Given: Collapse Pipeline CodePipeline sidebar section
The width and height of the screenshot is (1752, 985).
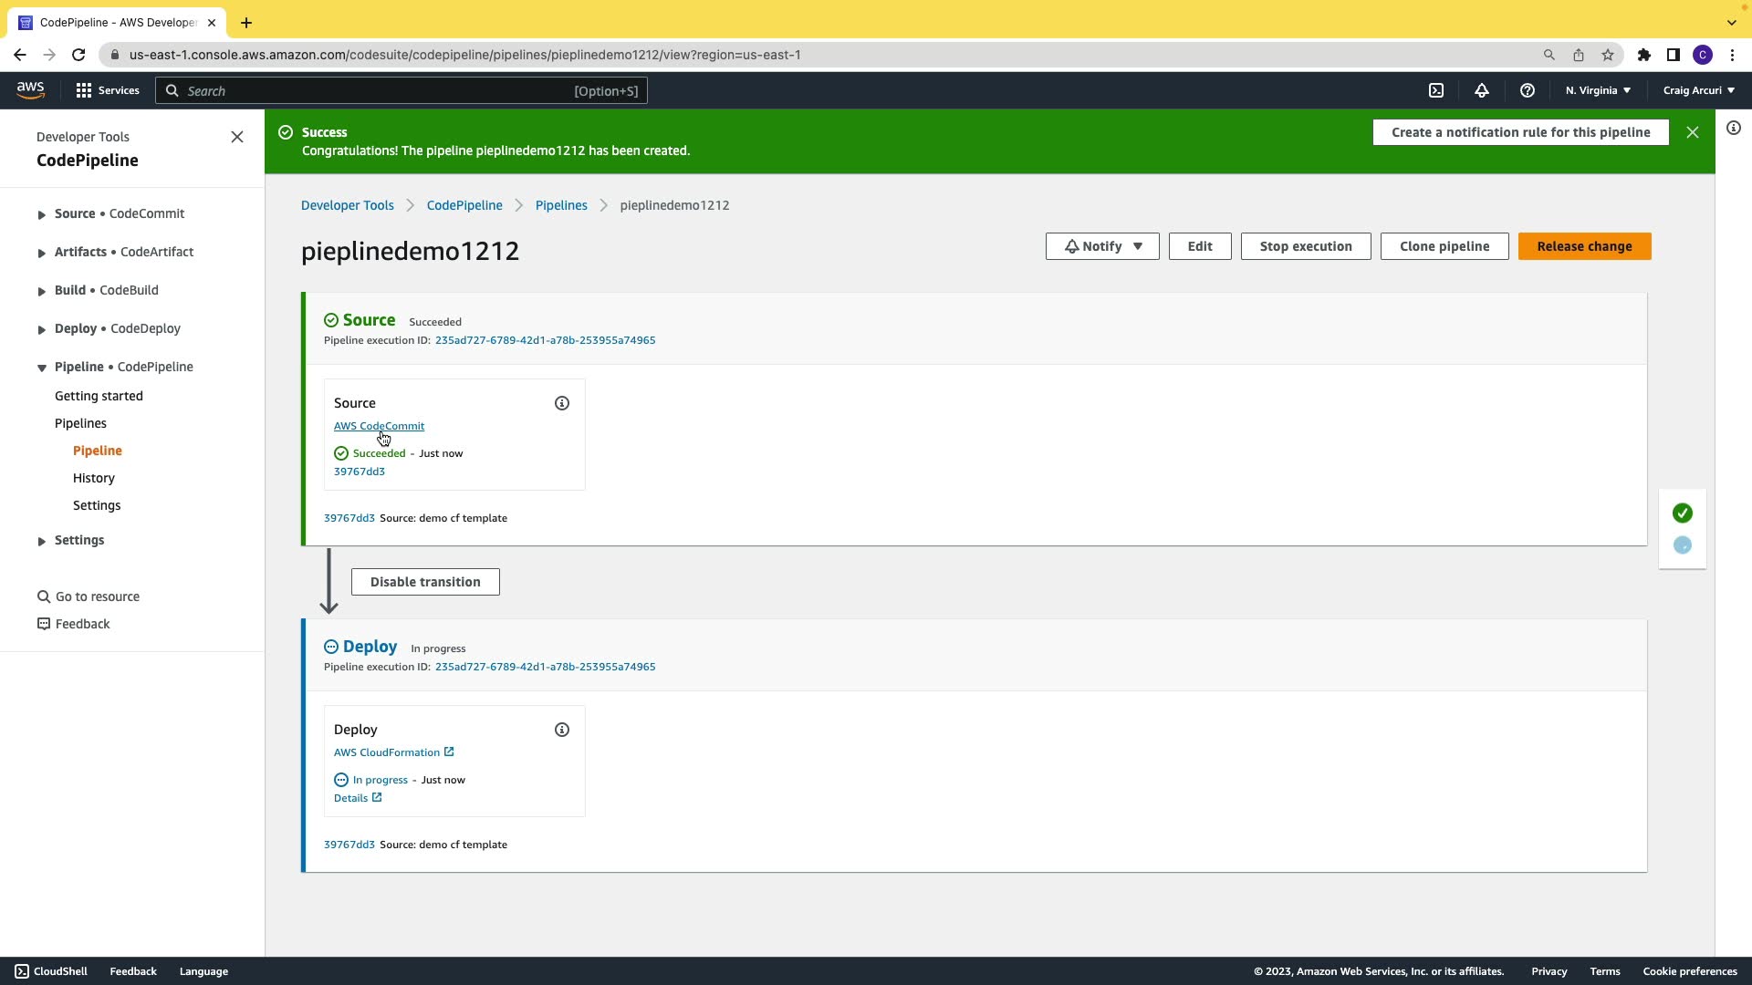Looking at the screenshot, I should [41, 368].
